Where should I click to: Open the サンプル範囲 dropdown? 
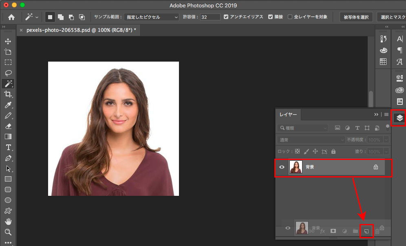[x=151, y=17]
